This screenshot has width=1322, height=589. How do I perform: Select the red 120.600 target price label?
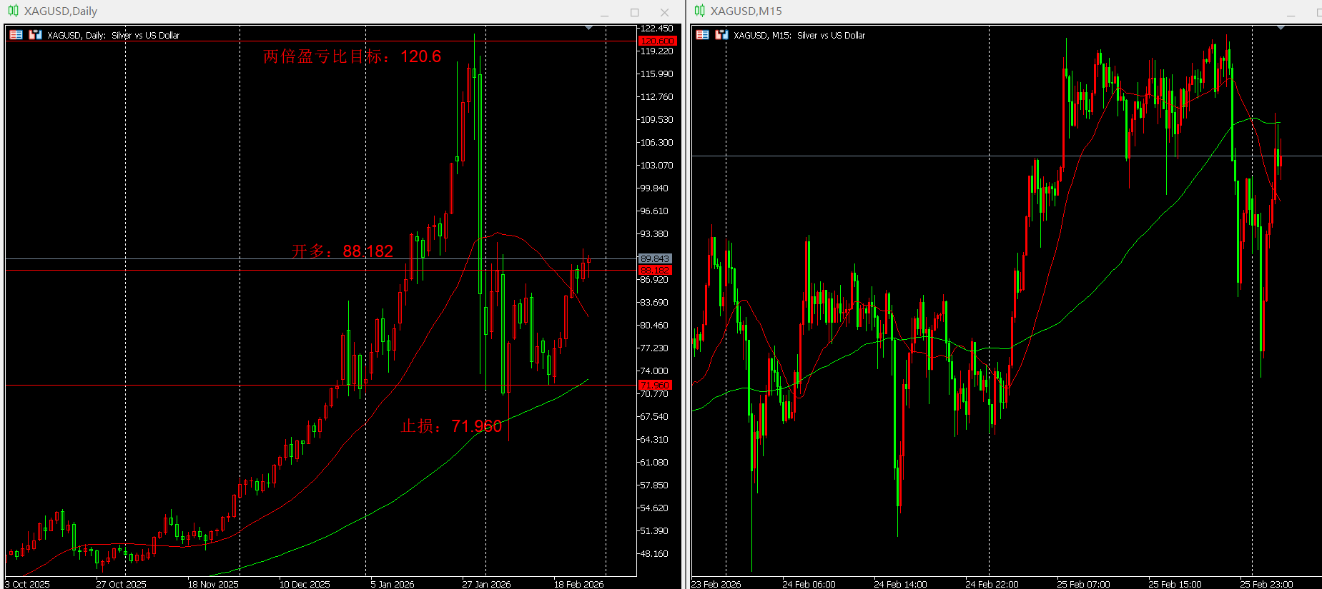(656, 41)
